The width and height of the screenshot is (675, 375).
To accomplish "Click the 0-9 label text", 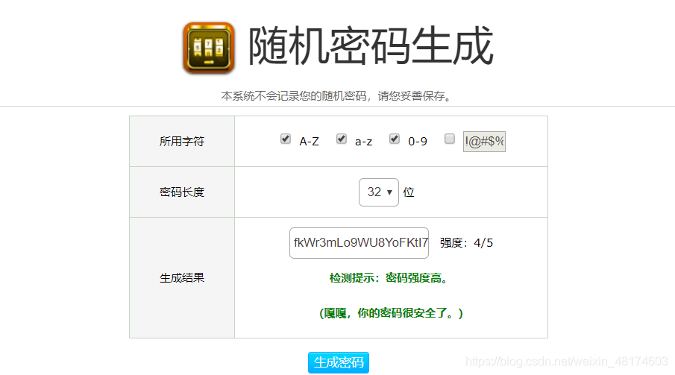I will (x=418, y=142).
